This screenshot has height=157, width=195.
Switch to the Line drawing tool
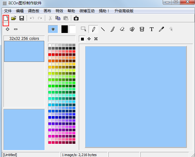(103, 29)
